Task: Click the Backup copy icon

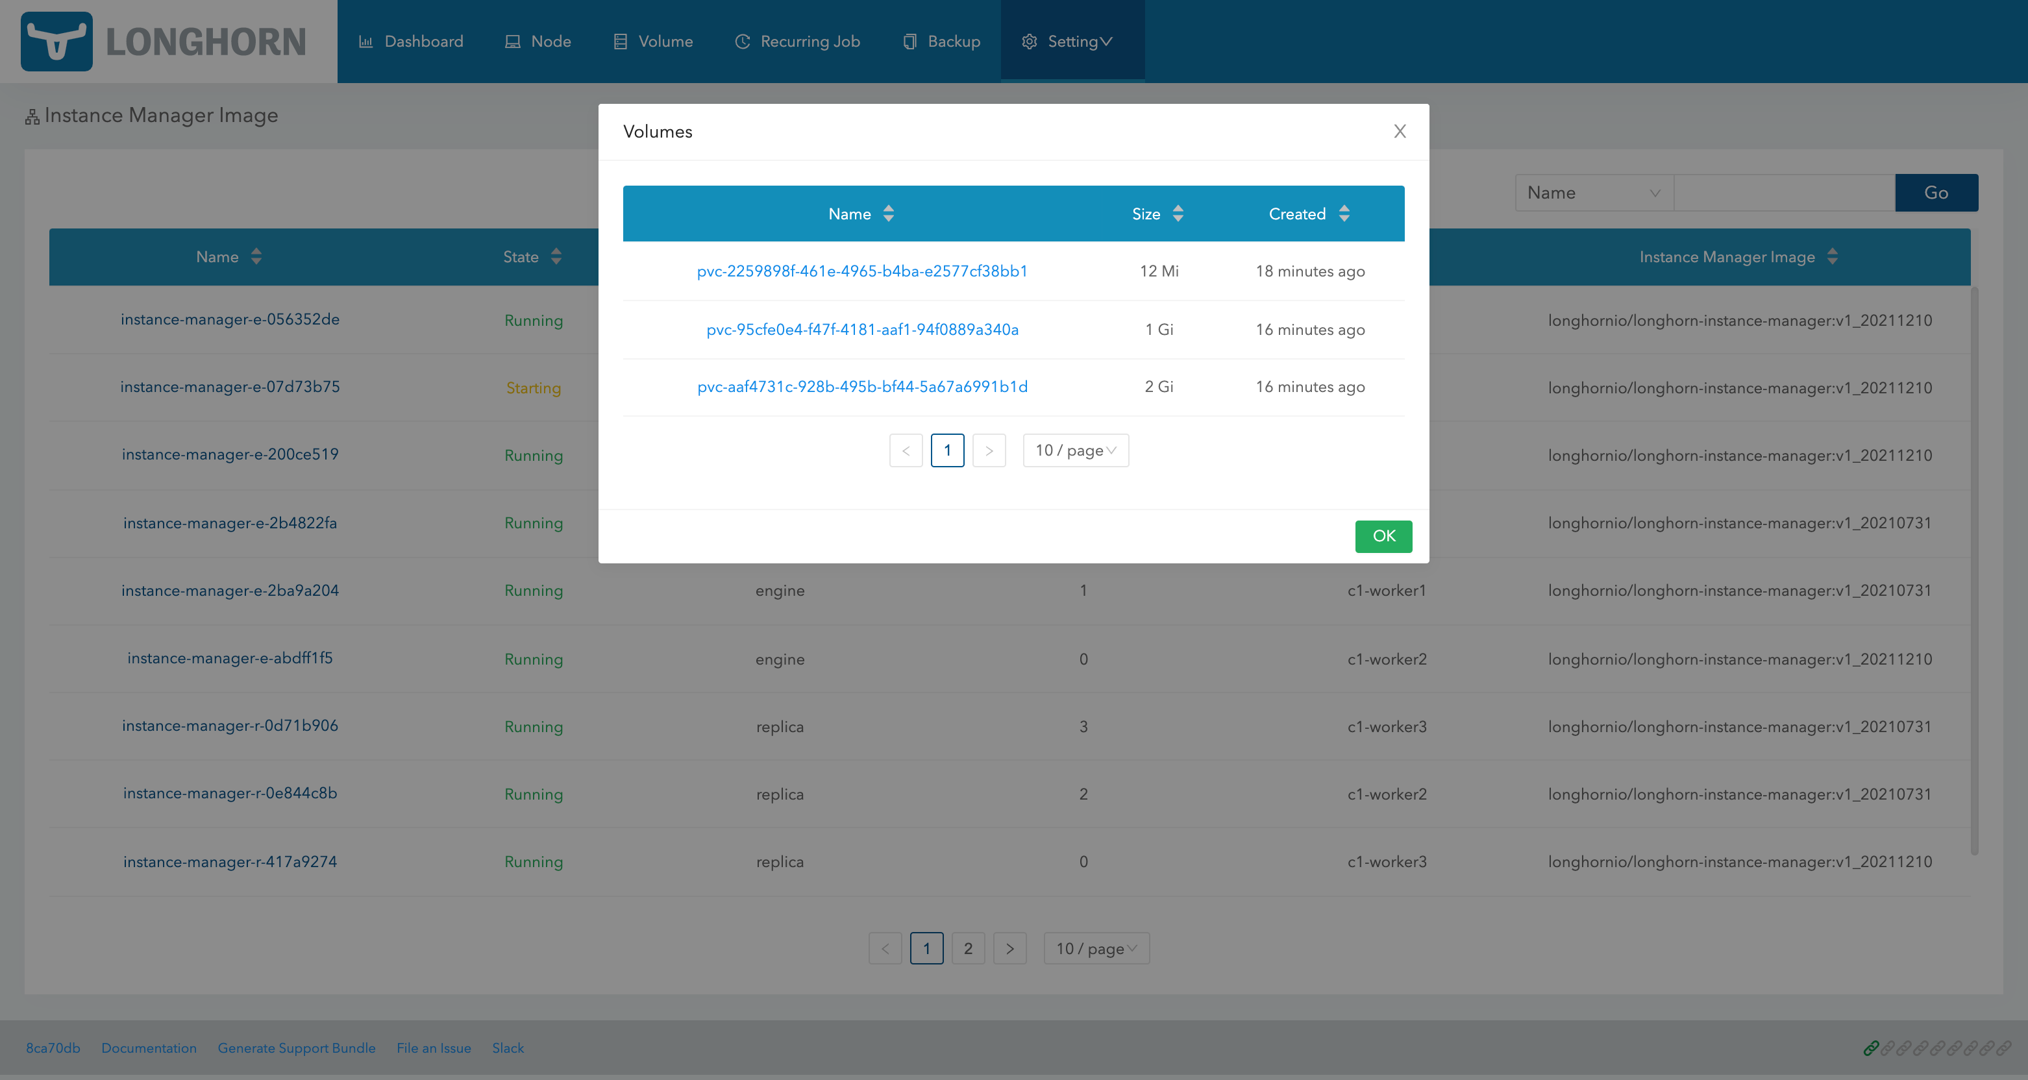Action: click(910, 41)
